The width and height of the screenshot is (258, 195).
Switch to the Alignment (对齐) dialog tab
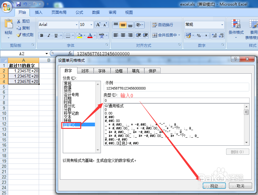tap(85, 71)
